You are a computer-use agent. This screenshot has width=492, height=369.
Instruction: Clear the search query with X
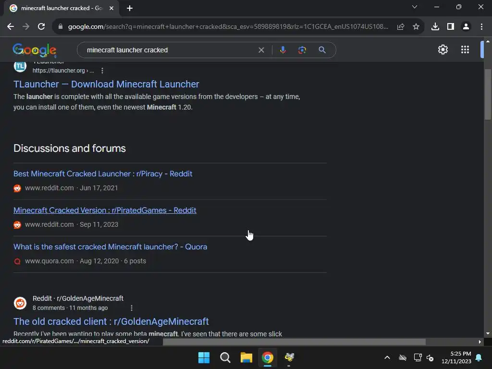click(261, 50)
